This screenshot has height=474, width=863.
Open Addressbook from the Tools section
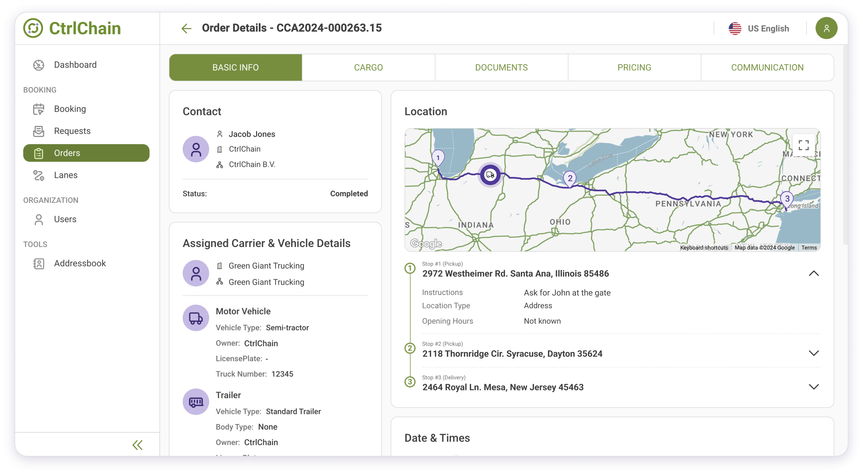click(80, 263)
